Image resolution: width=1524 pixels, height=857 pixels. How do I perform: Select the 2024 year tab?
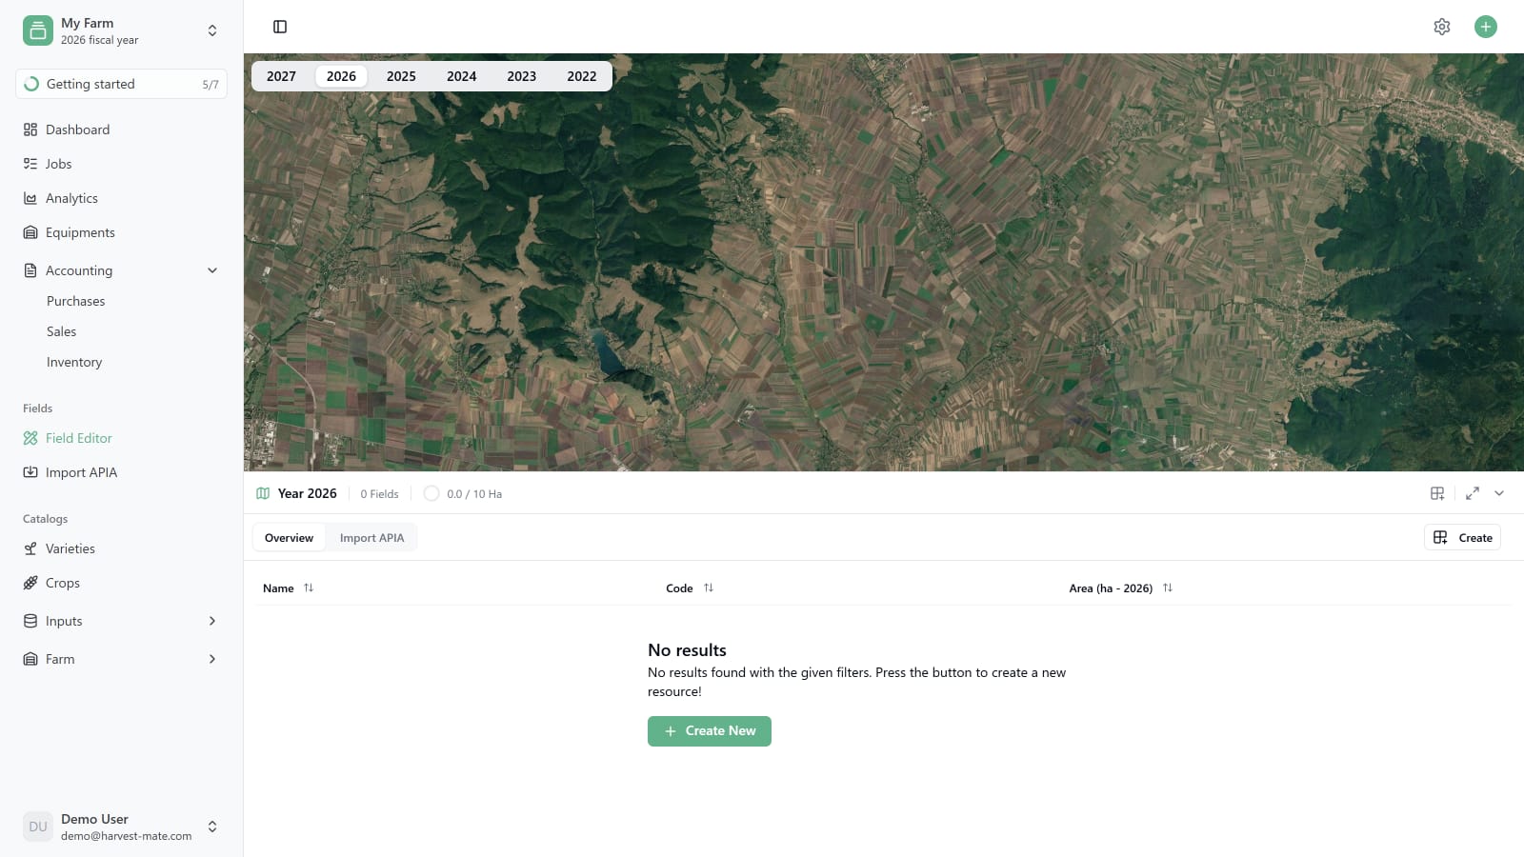coord(461,76)
